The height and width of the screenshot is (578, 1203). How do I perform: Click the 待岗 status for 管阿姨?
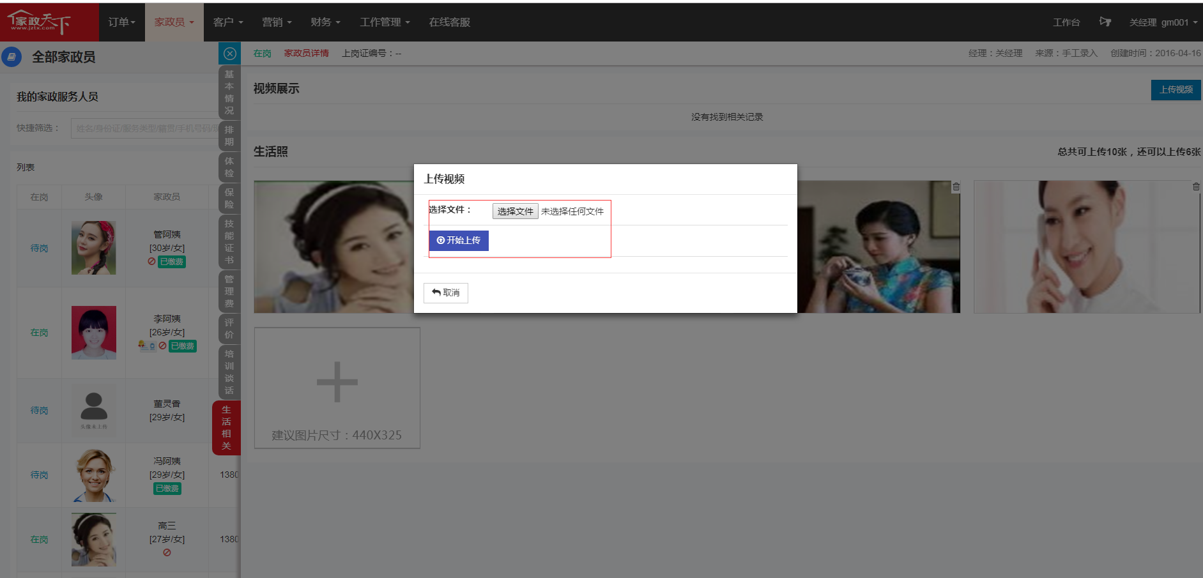39,248
